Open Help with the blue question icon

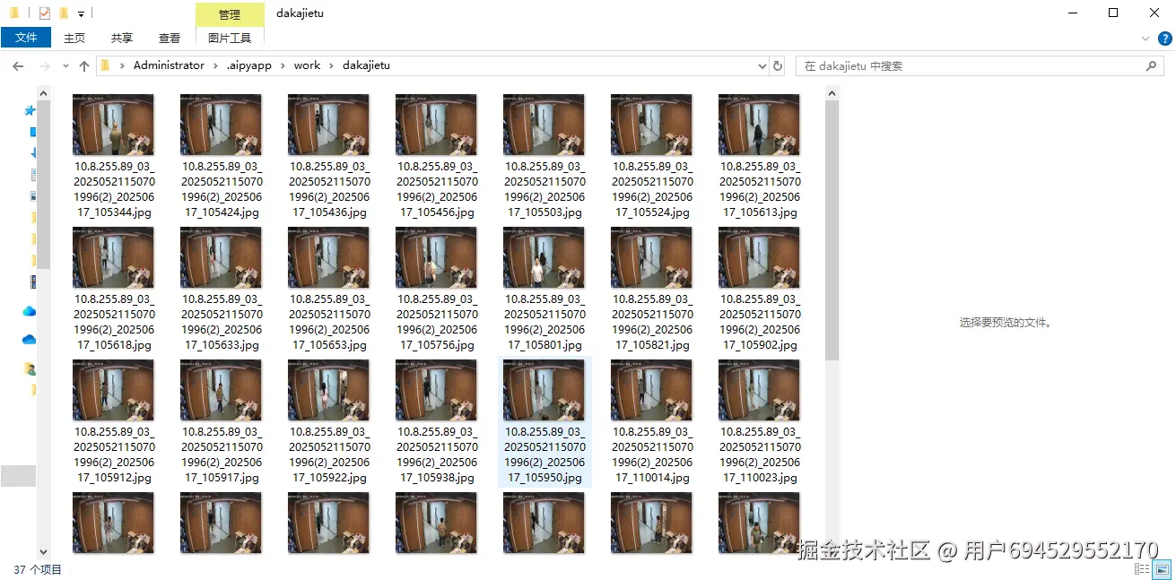(1164, 39)
